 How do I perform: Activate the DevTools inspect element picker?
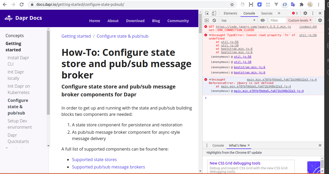[207, 13]
